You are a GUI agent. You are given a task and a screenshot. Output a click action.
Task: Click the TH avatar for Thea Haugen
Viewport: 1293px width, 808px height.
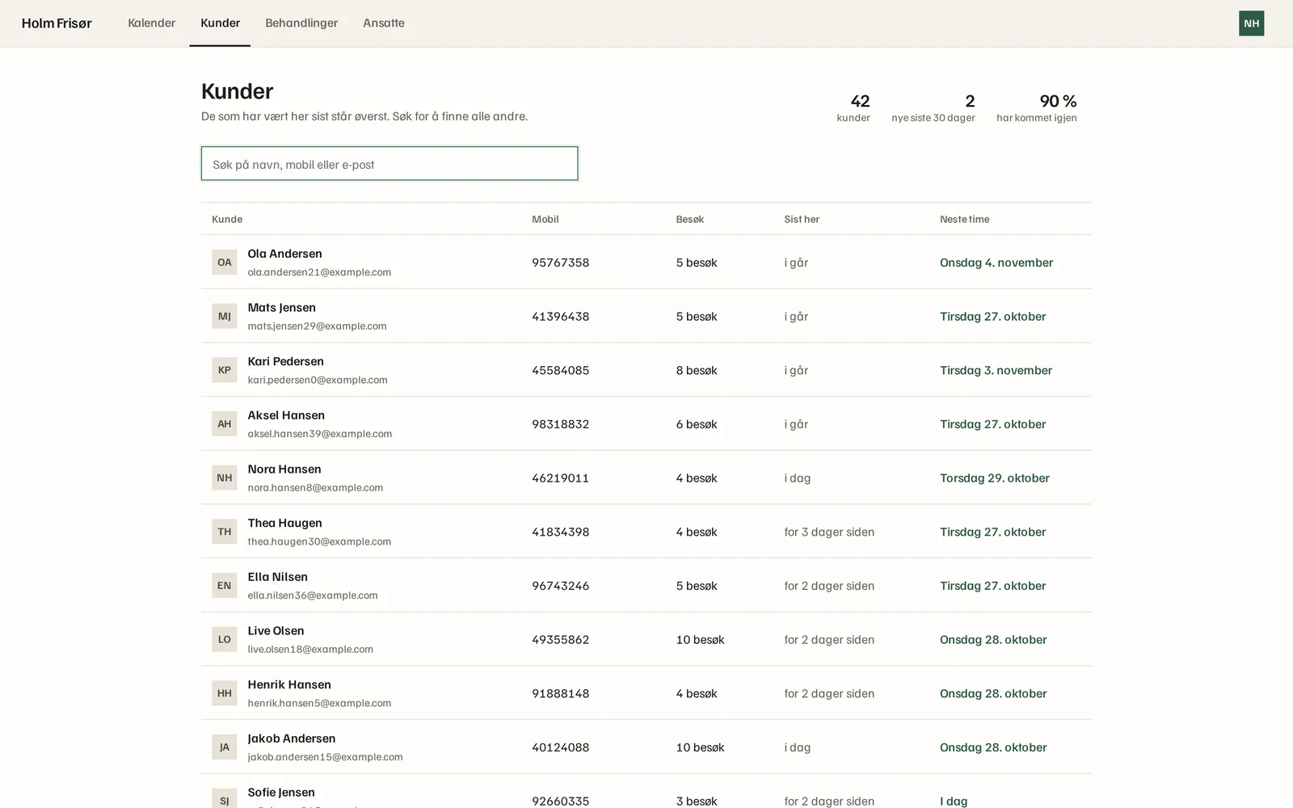[225, 532]
